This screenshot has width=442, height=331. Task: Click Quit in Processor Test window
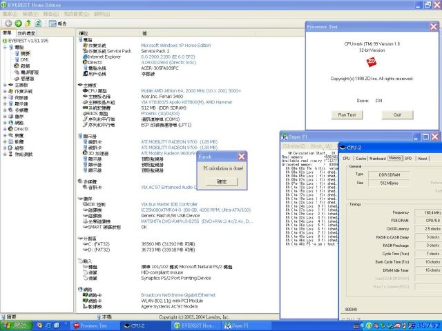tap(398, 115)
